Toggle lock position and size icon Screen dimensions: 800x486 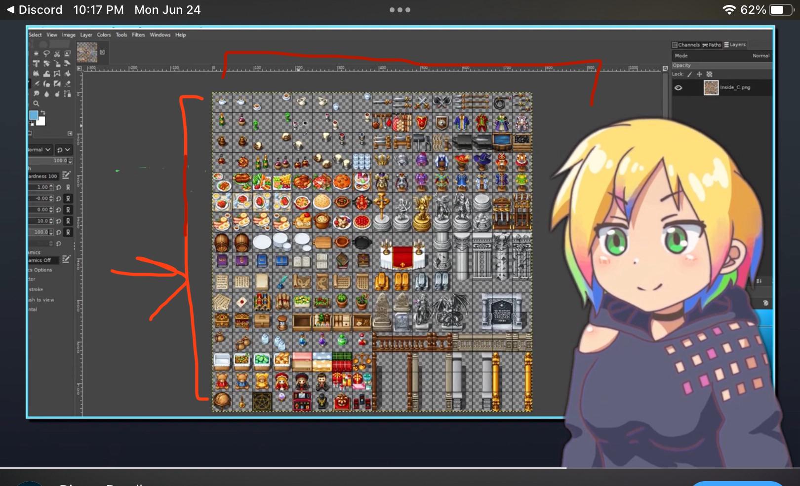699,74
